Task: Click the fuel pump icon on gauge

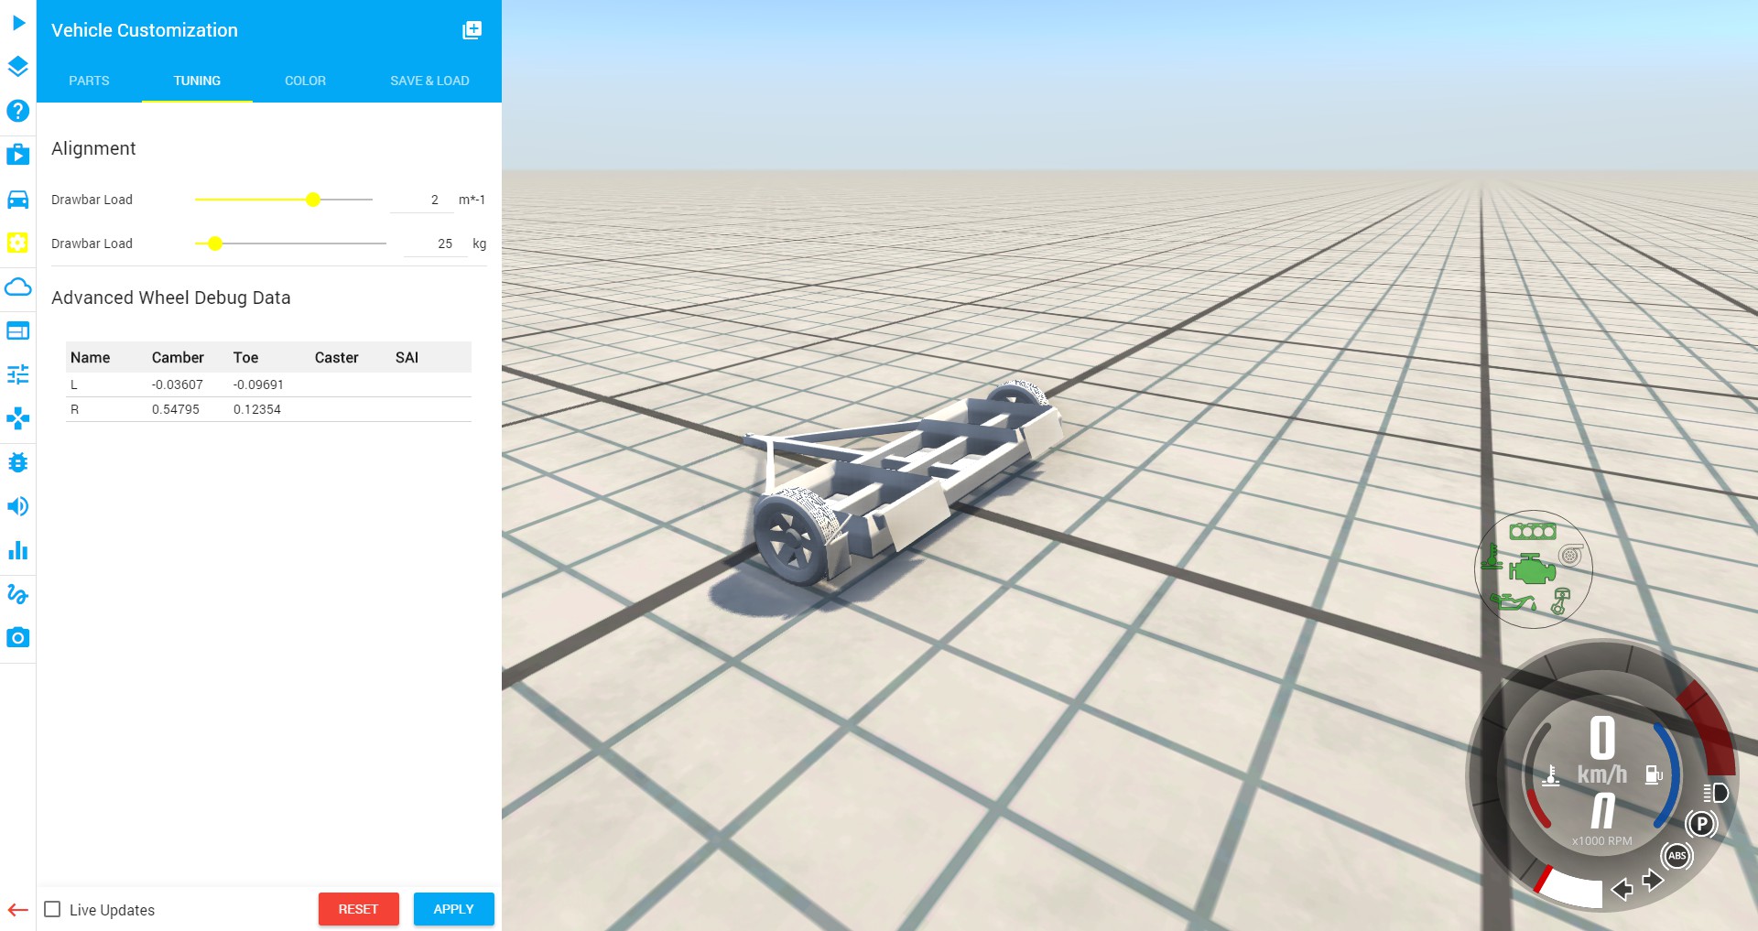Action: coord(1654,775)
